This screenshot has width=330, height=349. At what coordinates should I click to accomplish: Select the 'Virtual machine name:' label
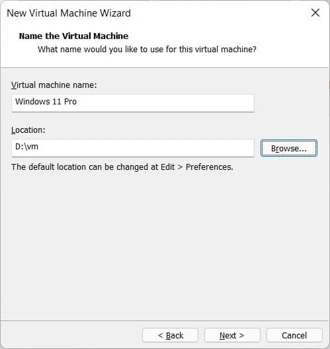[x=54, y=85]
